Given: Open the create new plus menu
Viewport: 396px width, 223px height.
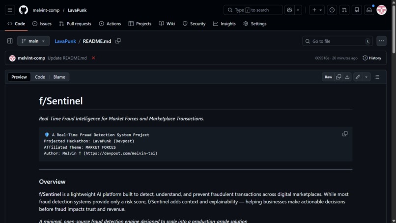Looking at the screenshot, I should pos(317,10).
